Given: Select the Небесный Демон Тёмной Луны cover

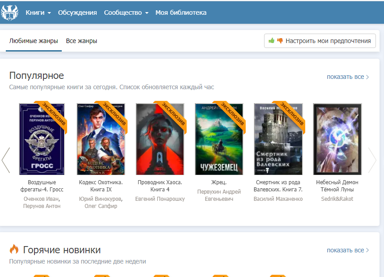Looking at the screenshot, I should pyautogui.click(x=337, y=139).
